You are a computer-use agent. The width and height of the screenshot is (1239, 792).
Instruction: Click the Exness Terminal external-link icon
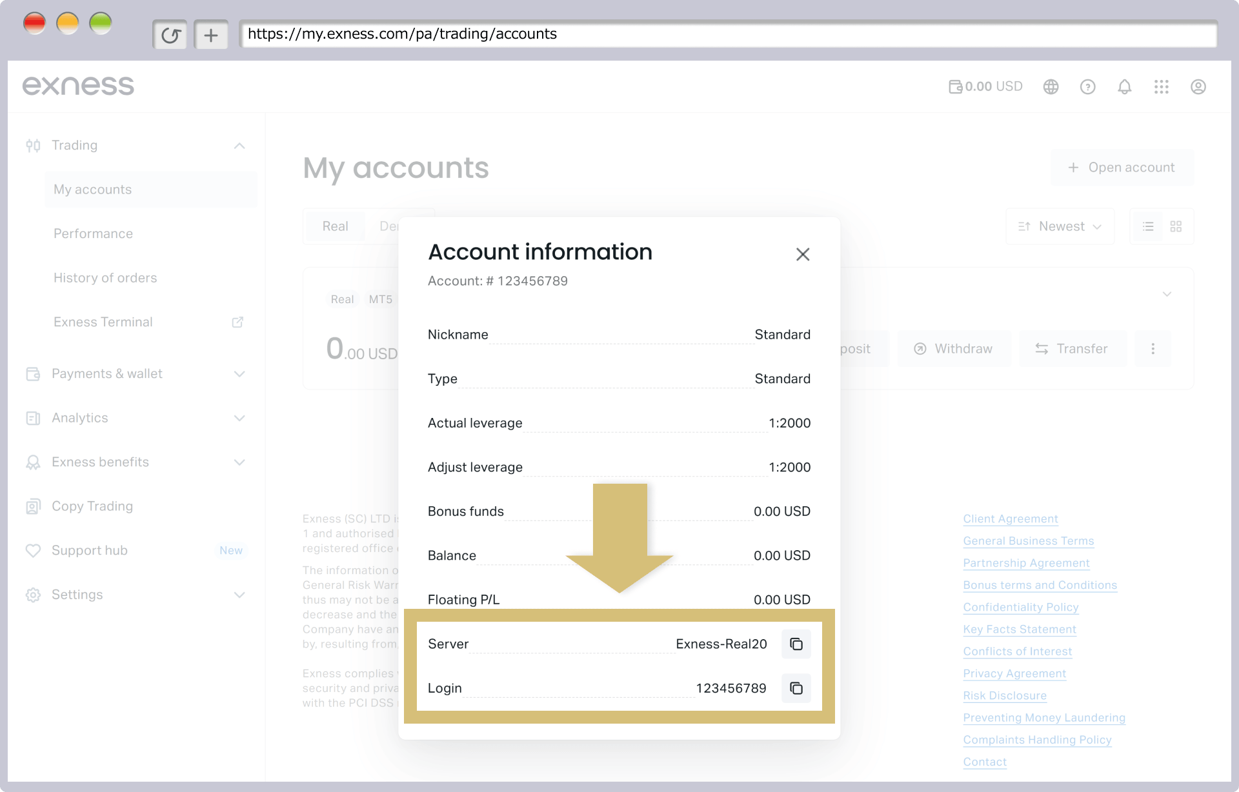[237, 322]
